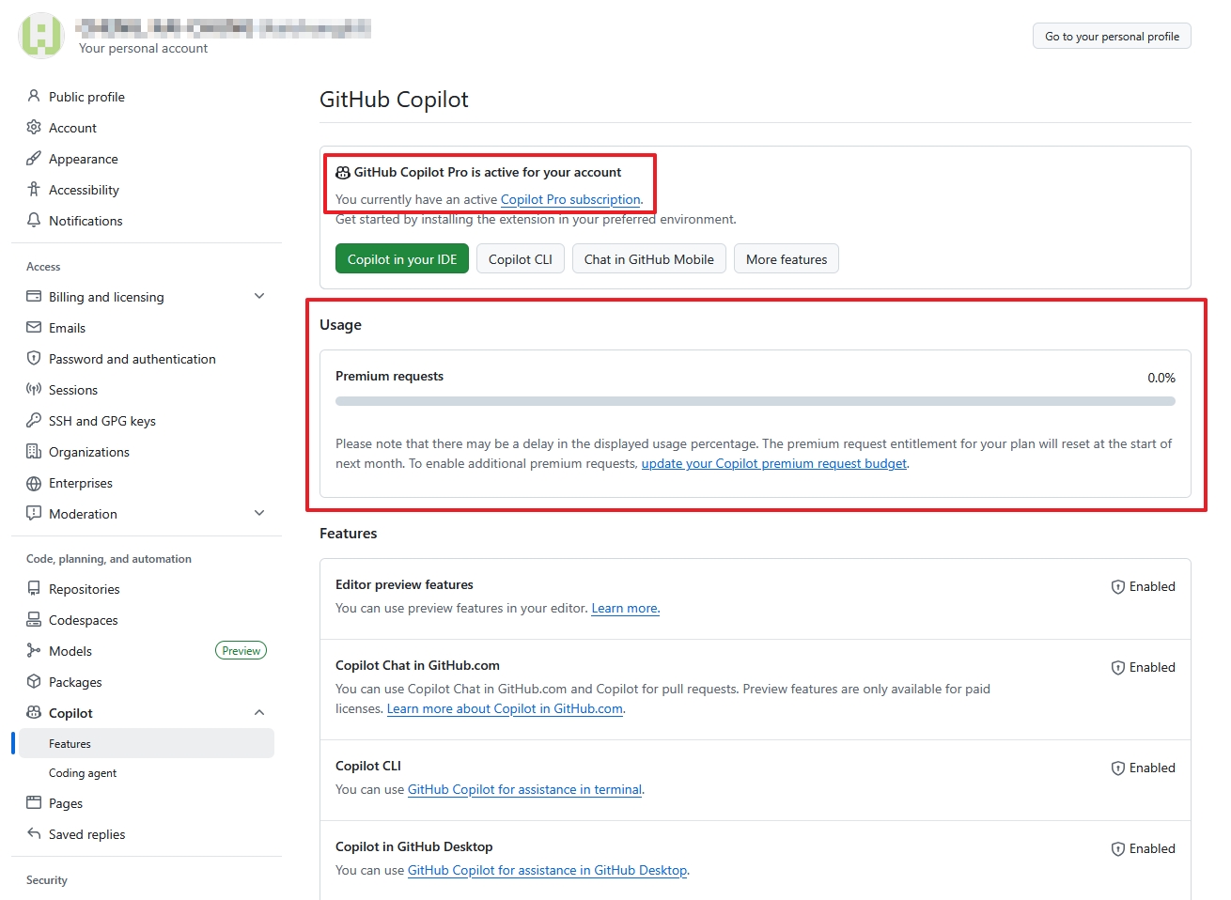Click the Your personal account text
This screenshot has width=1231, height=900.
144,48
